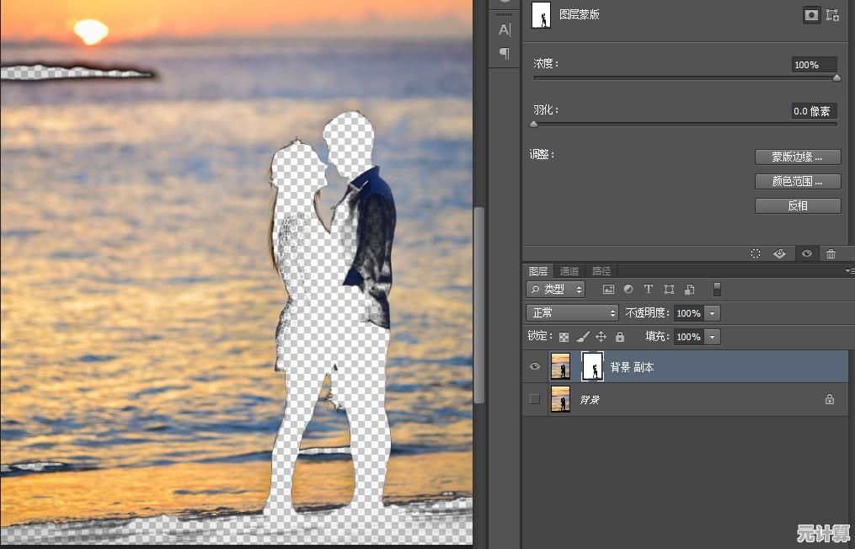Expand the 不透明度 opacity dropdown arrow
Image resolution: width=855 pixels, height=549 pixels.
[713, 313]
